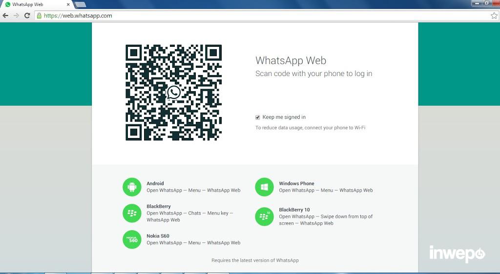Screen dimensions: 500x274
Task: Click the BlackBerry heading text
Action: click(159, 206)
